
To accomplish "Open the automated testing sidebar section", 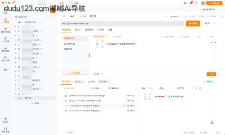I will [x=6, y=30].
